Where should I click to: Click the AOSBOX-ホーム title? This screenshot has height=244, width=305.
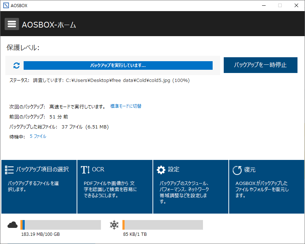coord(49,25)
